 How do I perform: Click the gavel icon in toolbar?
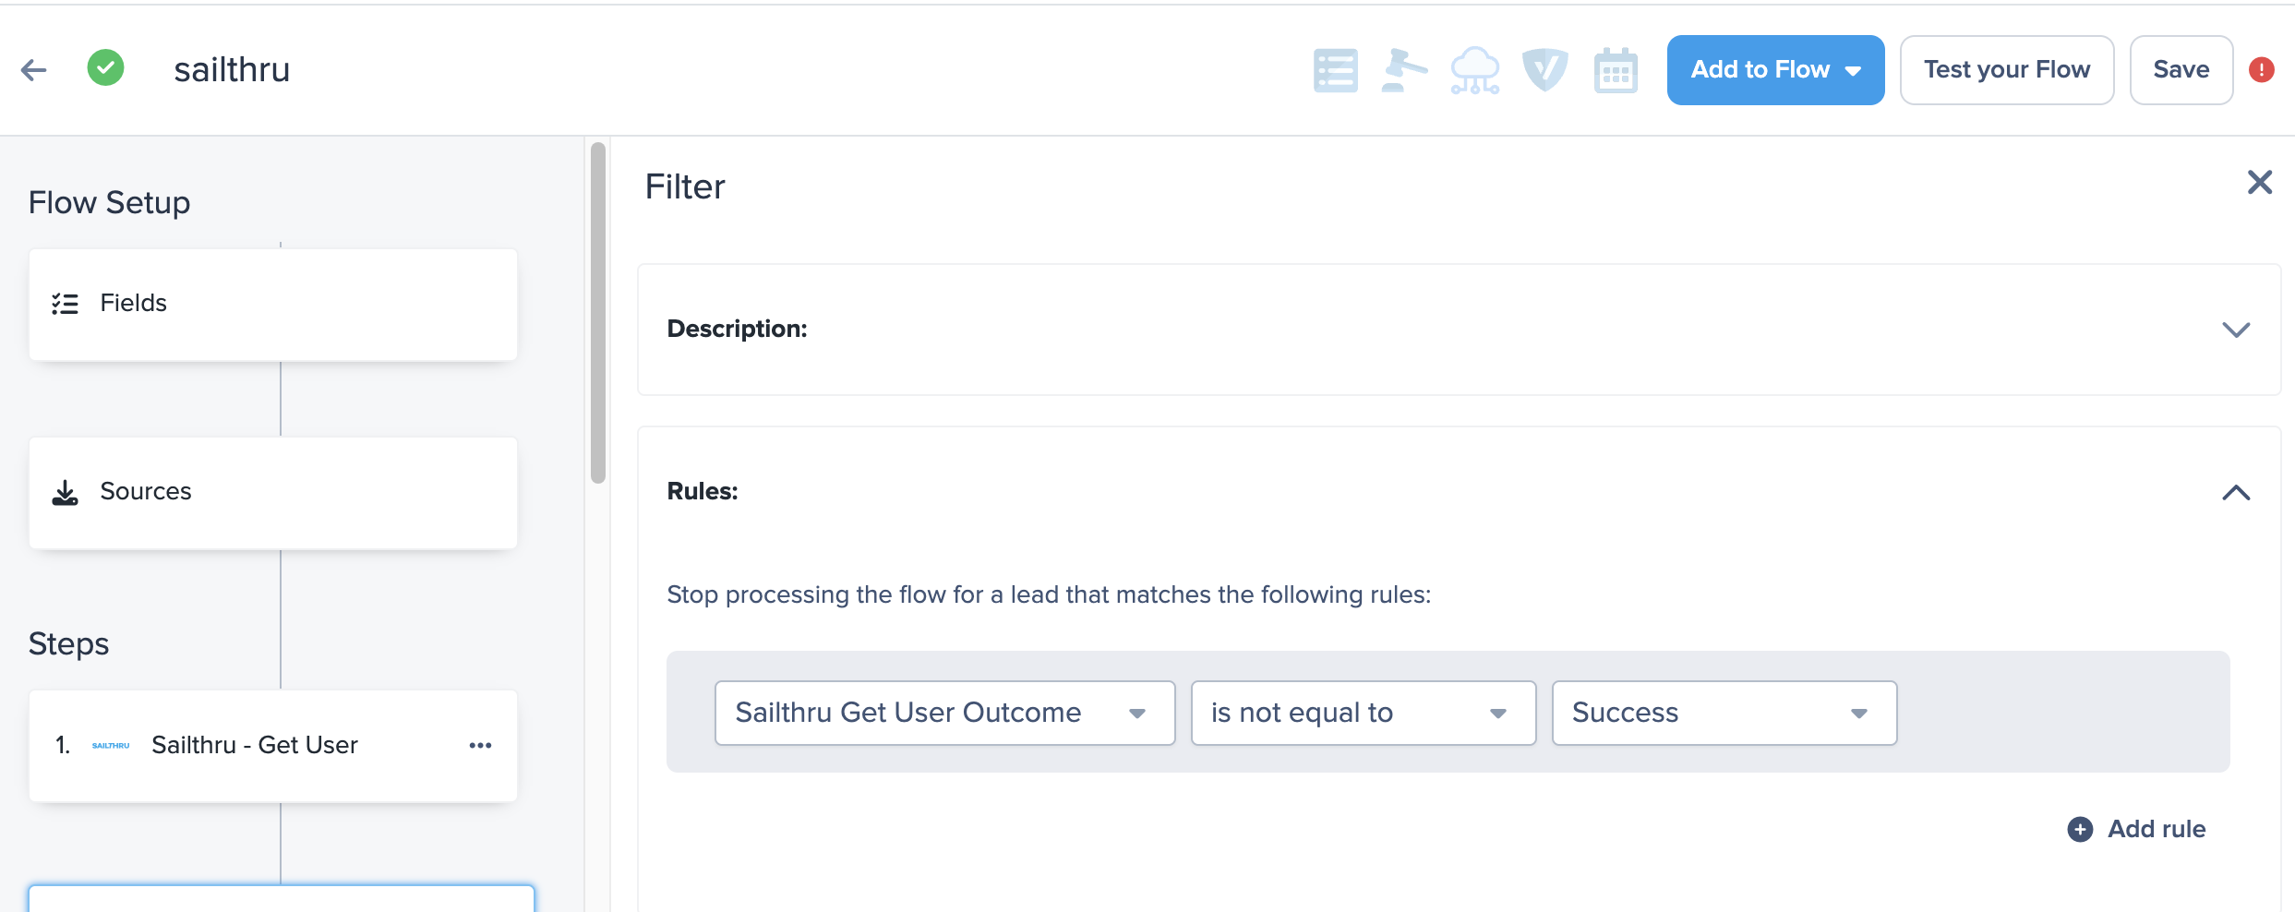1404,70
